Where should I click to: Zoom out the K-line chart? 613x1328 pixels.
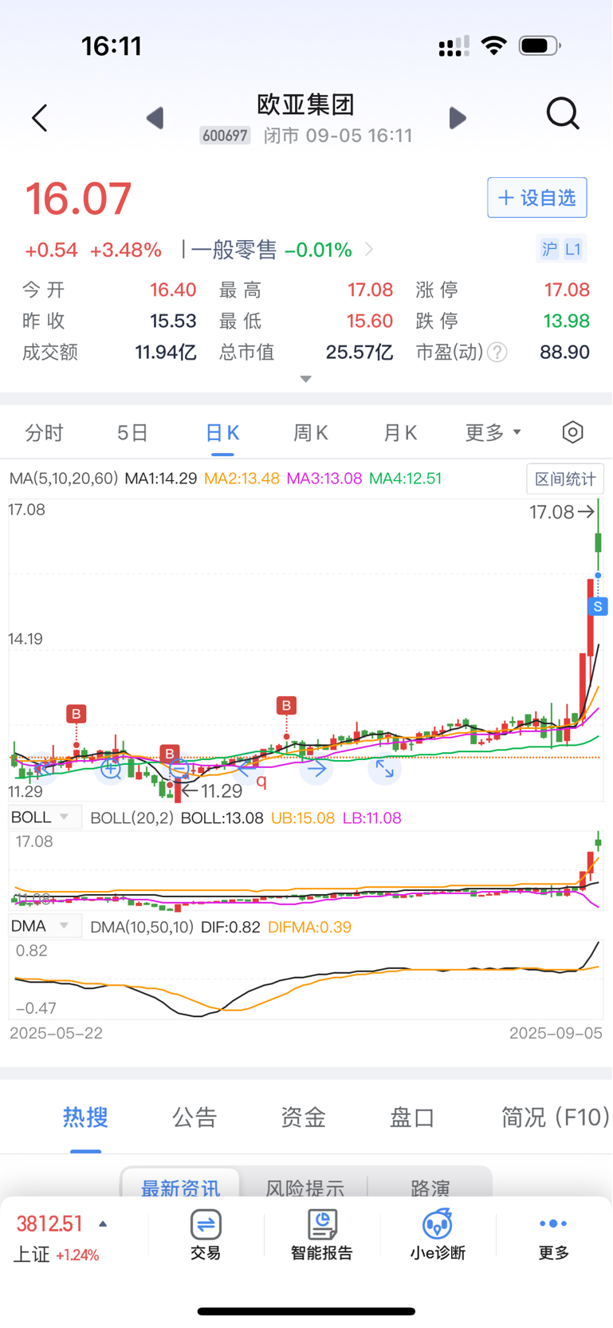click(179, 769)
